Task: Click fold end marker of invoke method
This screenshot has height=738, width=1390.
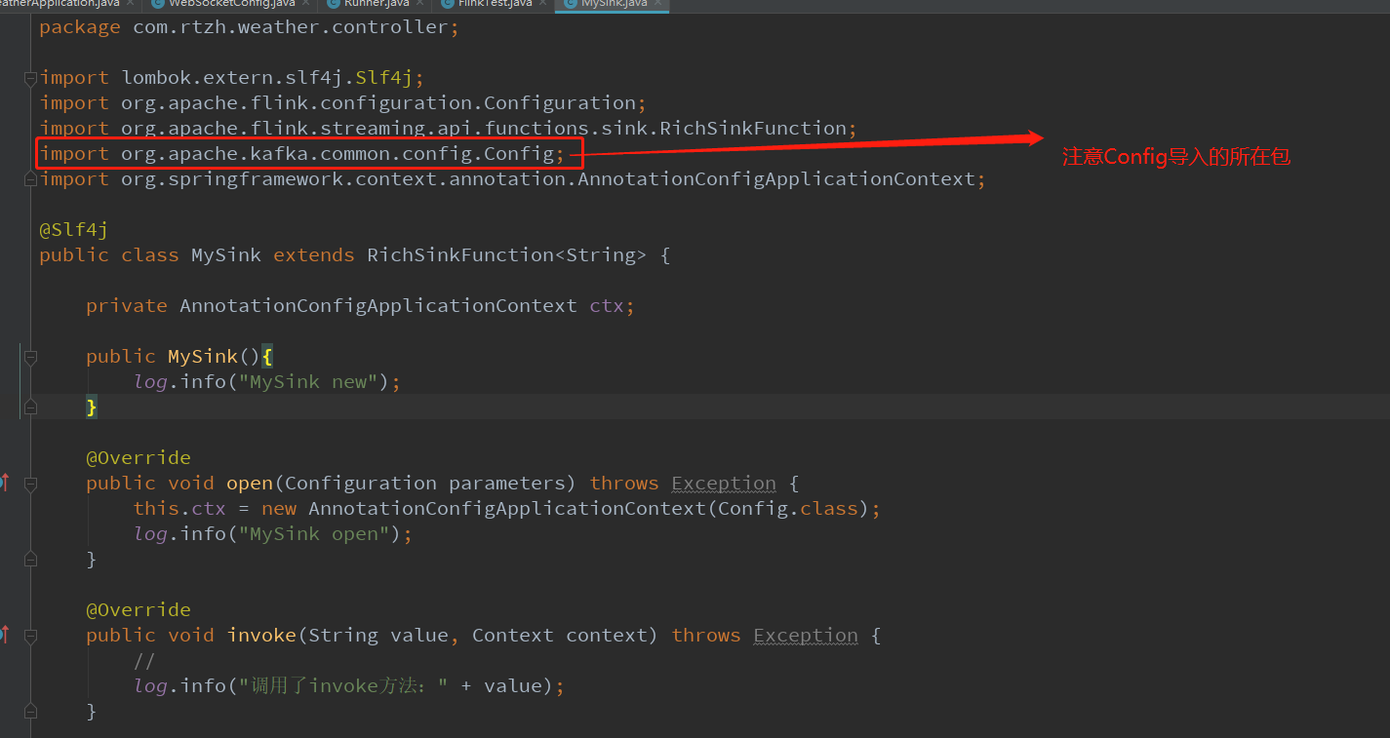Action: (31, 712)
